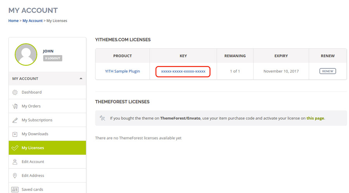
Task: Click the 'THEMEFOREST LICENSES' heading
Action: click(122, 102)
